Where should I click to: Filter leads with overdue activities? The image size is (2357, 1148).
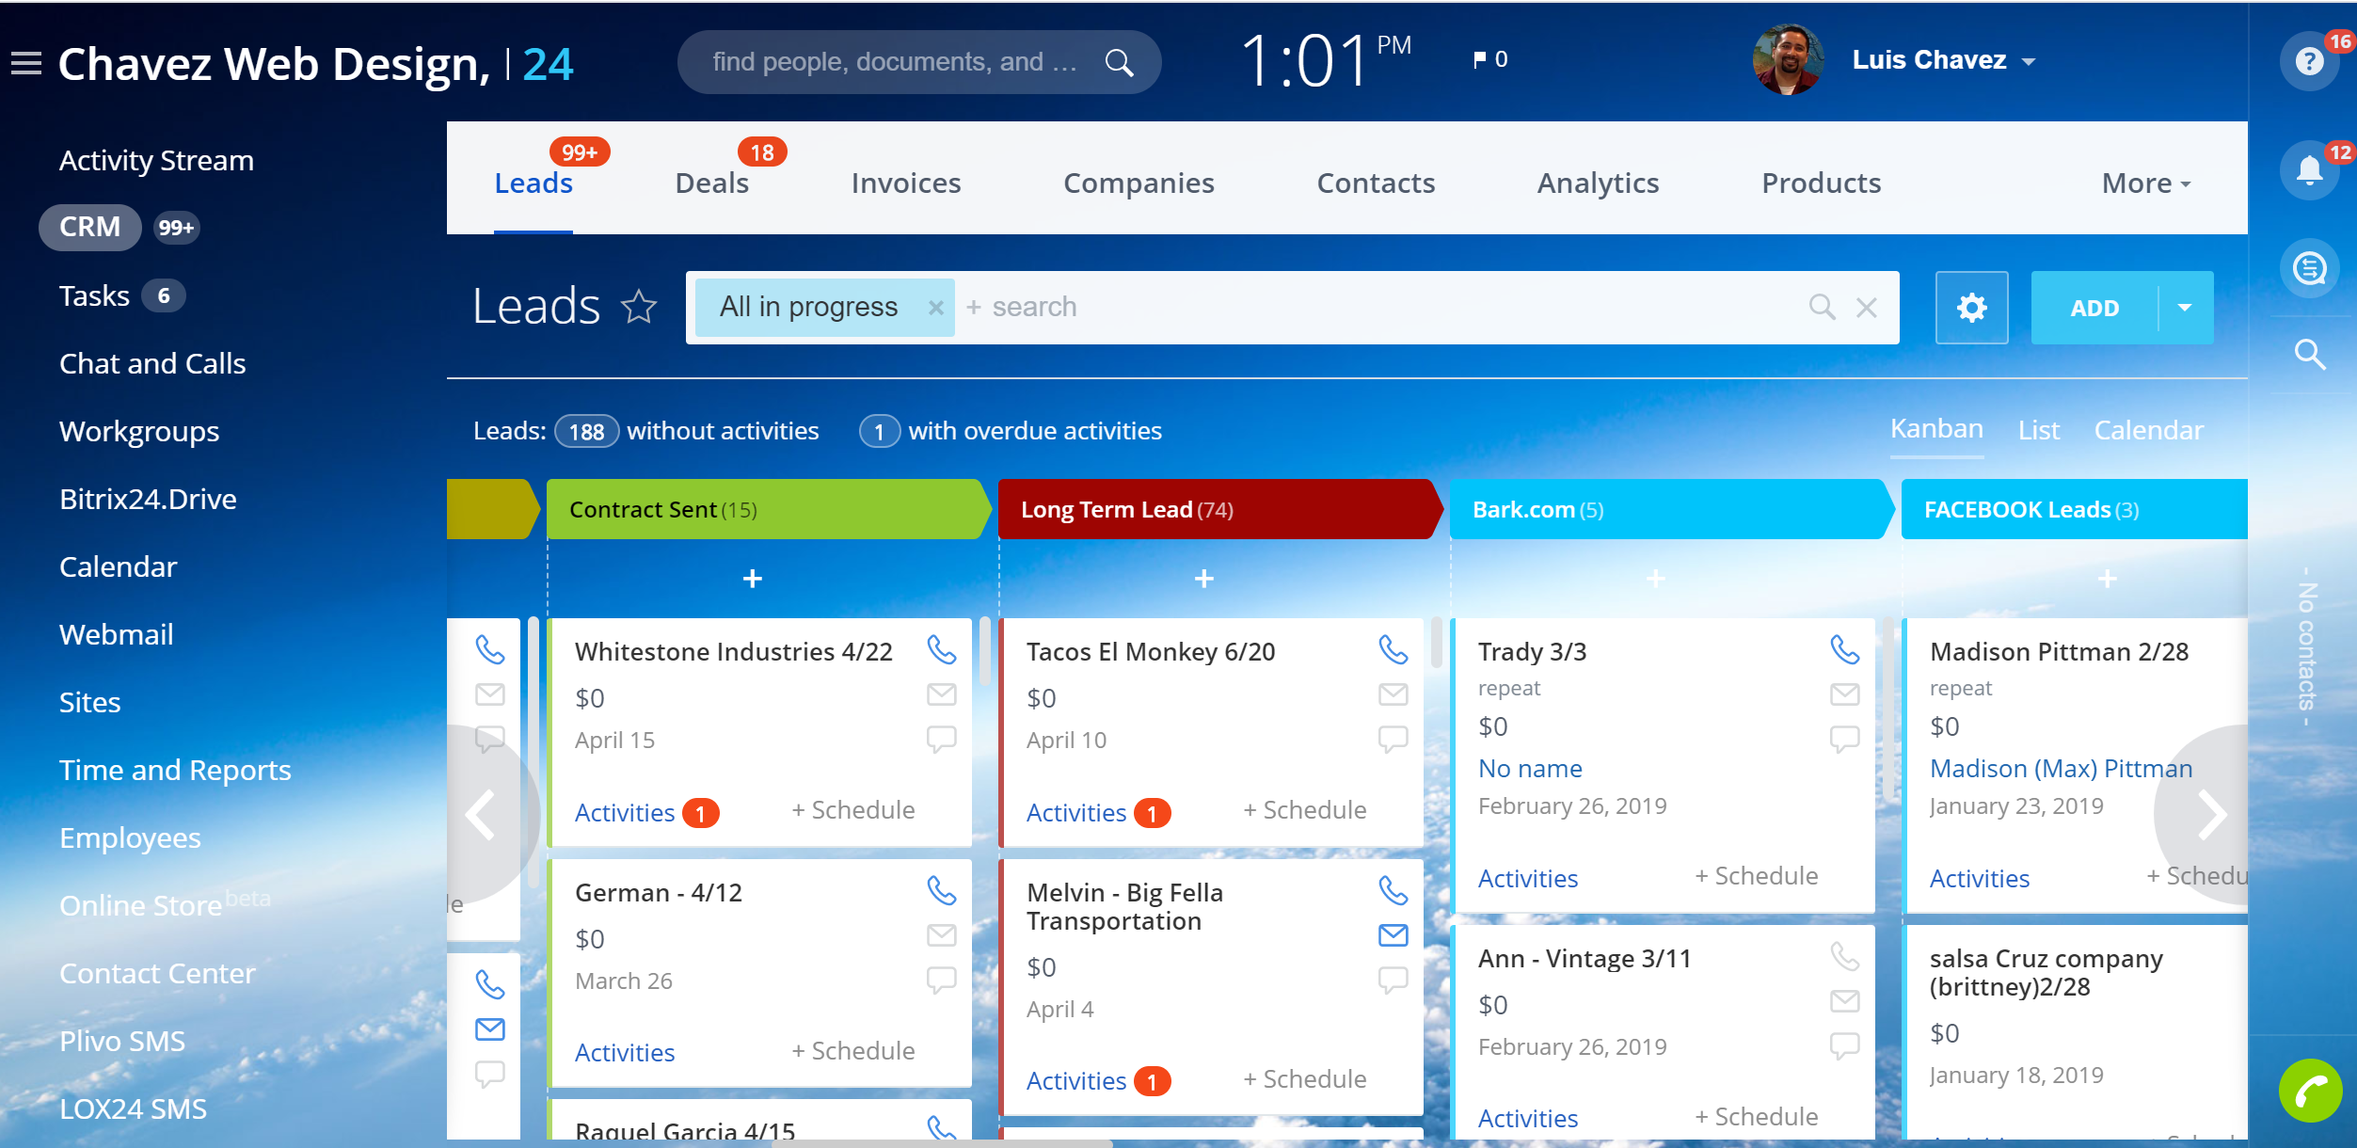(1011, 431)
